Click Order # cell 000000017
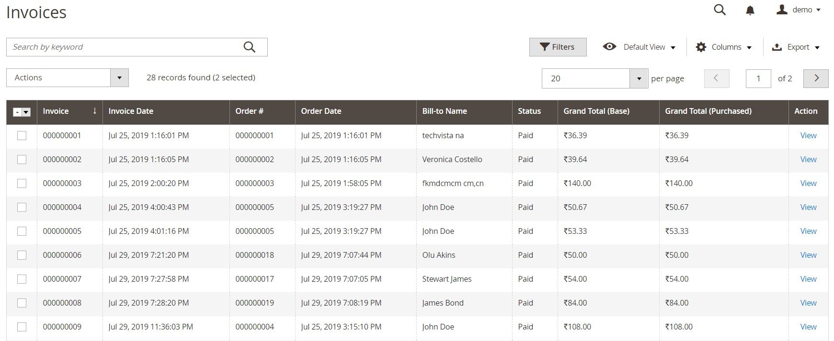Viewport: 834px width, 341px height. click(x=255, y=279)
